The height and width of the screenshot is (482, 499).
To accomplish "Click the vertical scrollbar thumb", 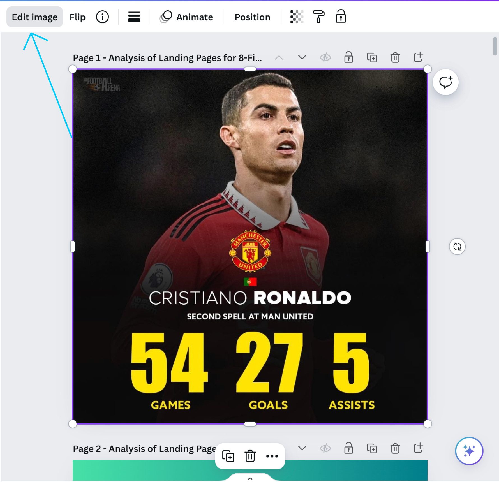I will tap(495, 46).
